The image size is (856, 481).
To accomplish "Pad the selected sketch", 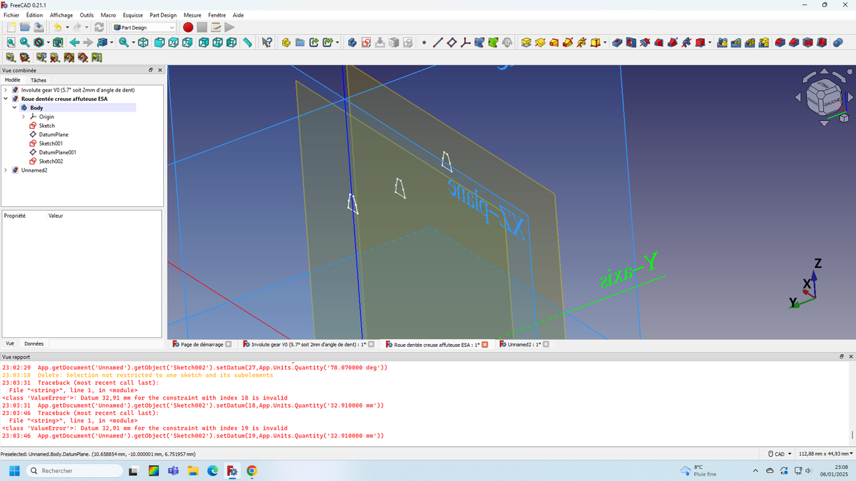I will click(x=526, y=42).
